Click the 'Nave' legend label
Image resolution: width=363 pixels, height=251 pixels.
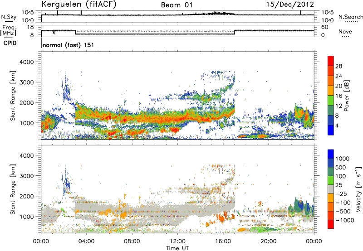(x=345, y=32)
